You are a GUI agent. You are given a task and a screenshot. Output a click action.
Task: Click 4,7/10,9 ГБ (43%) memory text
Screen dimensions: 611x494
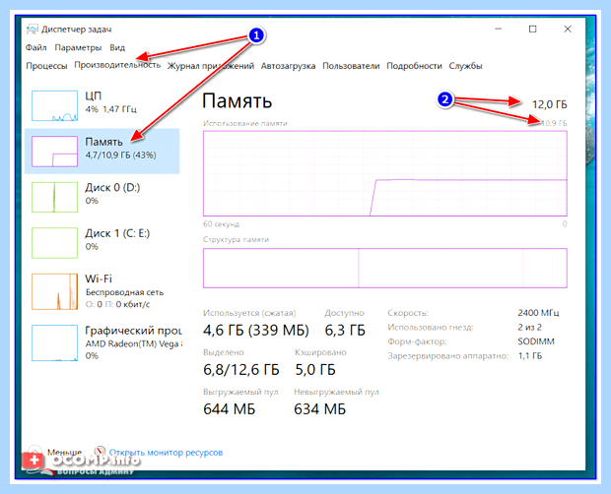(x=121, y=154)
